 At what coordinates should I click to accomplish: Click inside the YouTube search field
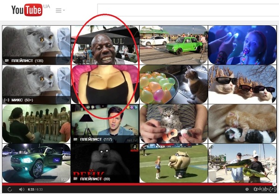[186, 10]
